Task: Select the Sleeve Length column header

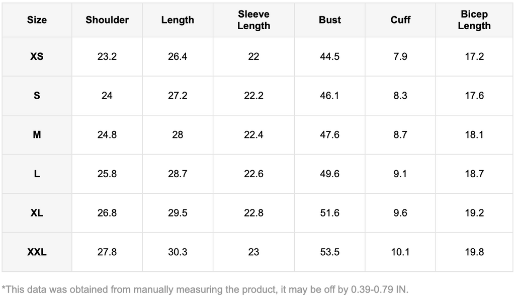Action: (x=253, y=20)
